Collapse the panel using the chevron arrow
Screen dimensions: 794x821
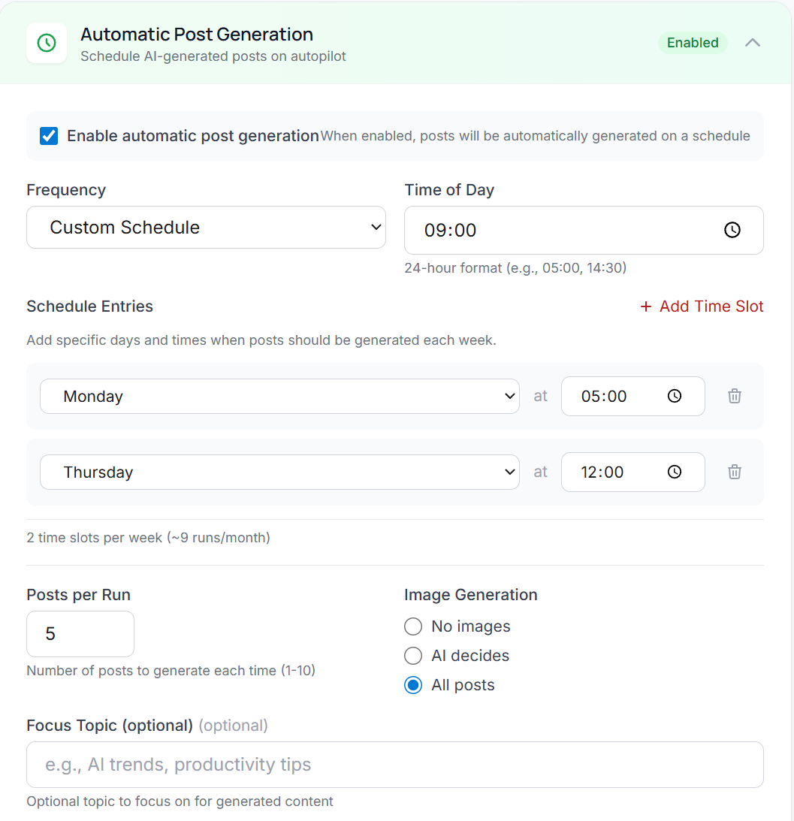point(753,43)
